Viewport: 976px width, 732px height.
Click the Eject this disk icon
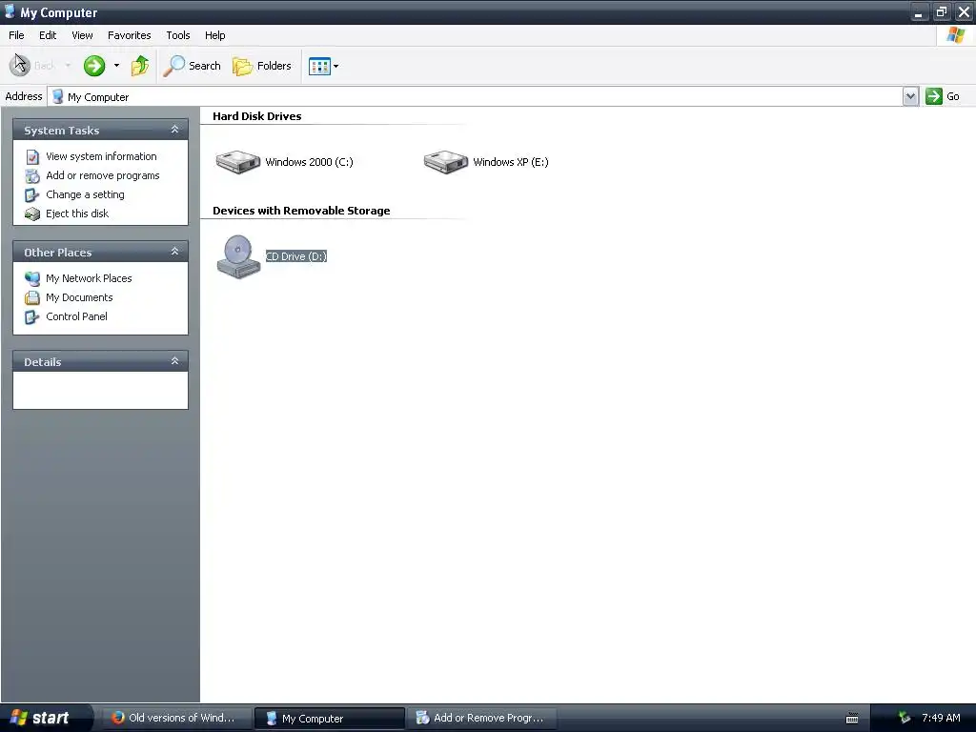[32, 214]
